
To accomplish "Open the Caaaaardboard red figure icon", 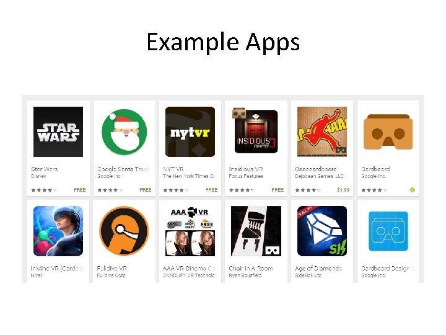I will [322, 132].
